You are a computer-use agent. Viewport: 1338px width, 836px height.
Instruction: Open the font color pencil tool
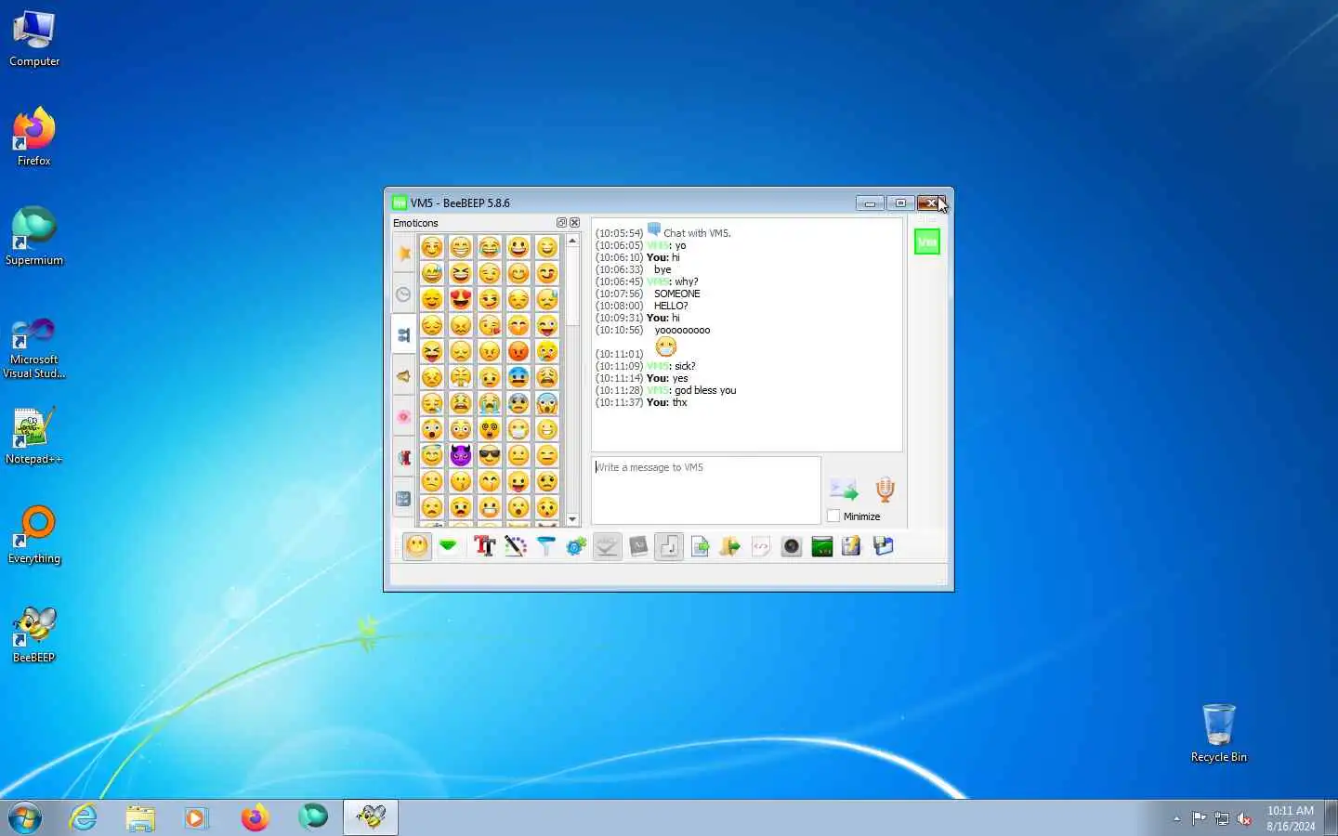coord(515,546)
